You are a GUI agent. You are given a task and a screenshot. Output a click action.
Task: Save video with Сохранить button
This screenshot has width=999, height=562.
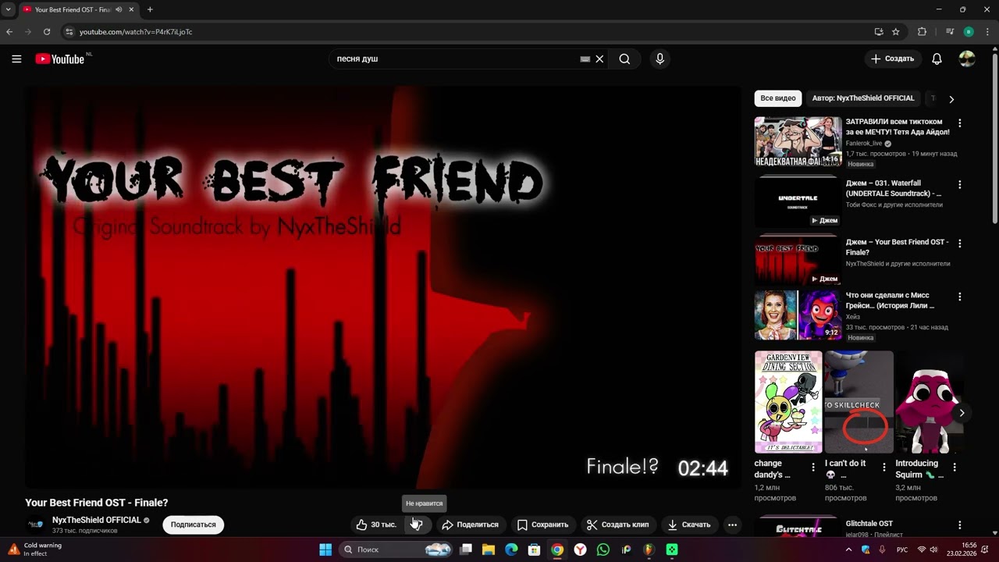click(542, 525)
